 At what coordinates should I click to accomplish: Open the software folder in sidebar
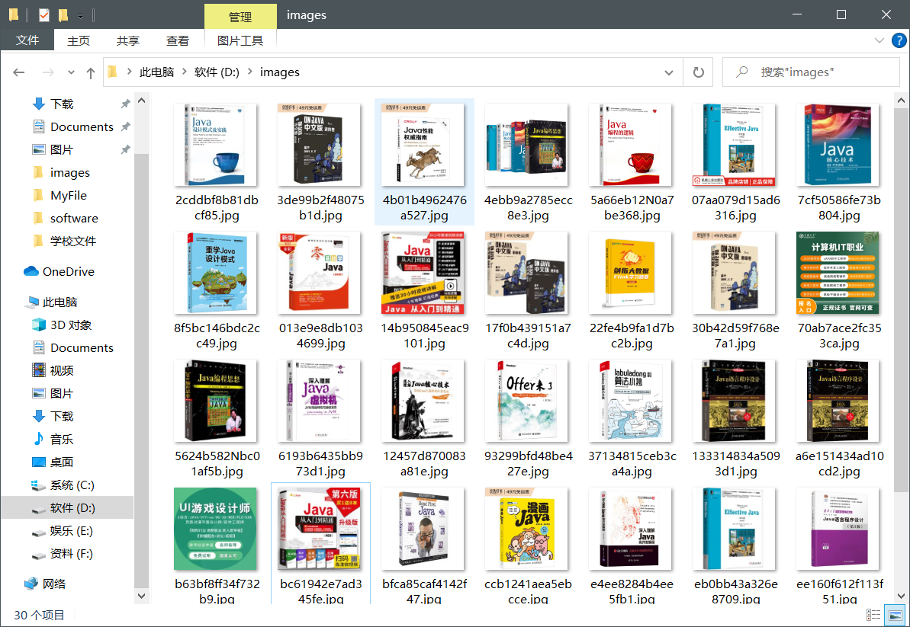pyautogui.click(x=66, y=219)
